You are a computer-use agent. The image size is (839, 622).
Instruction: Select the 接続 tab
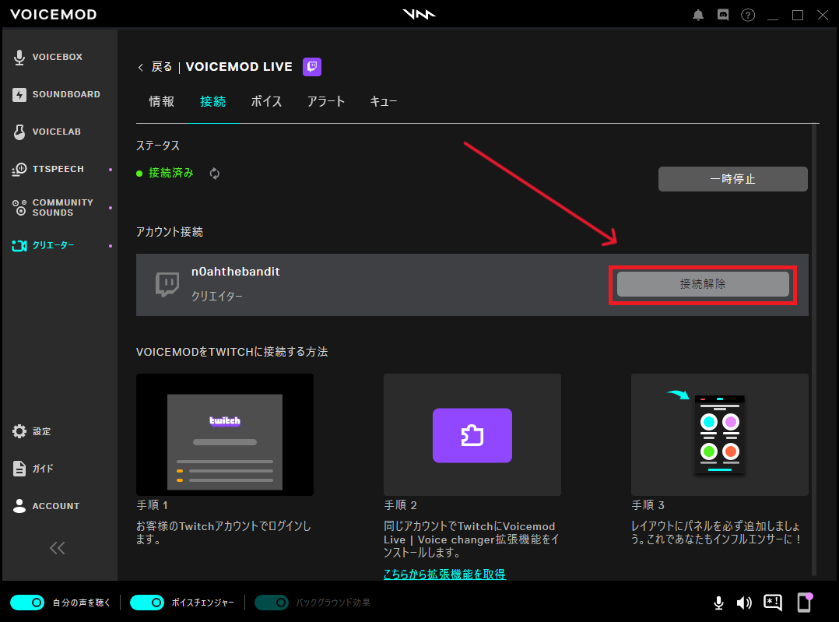(x=213, y=102)
